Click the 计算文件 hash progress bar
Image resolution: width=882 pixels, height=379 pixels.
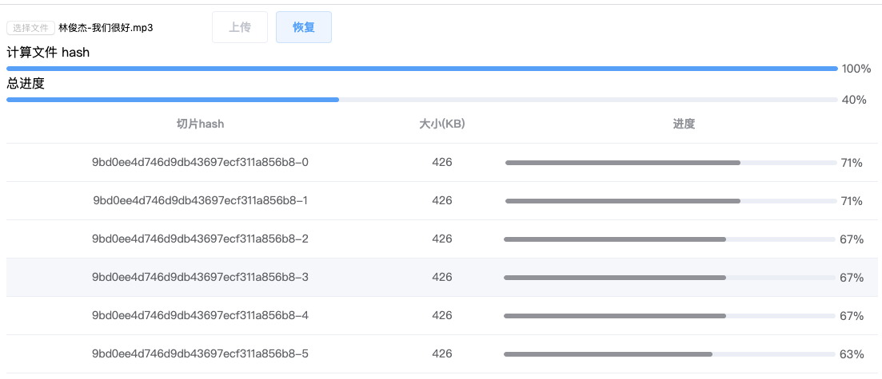pyautogui.click(x=421, y=69)
